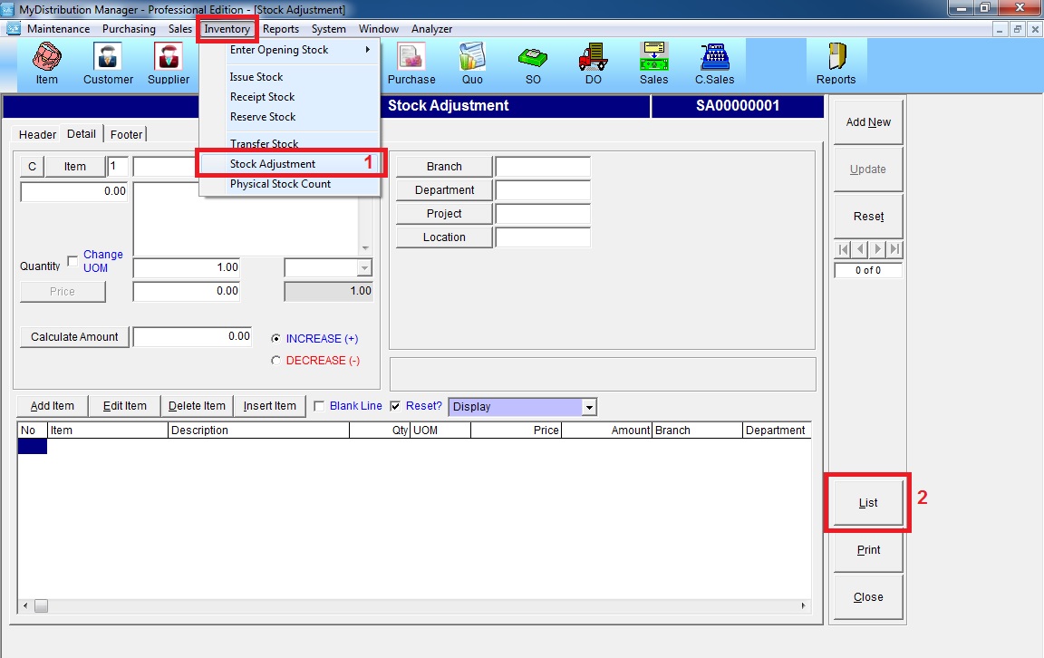Image resolution: width=1044 pixels, height=658 pixels.
Task: Click the Branch input field
Action: pyautogui.click(x=543, y=167)
